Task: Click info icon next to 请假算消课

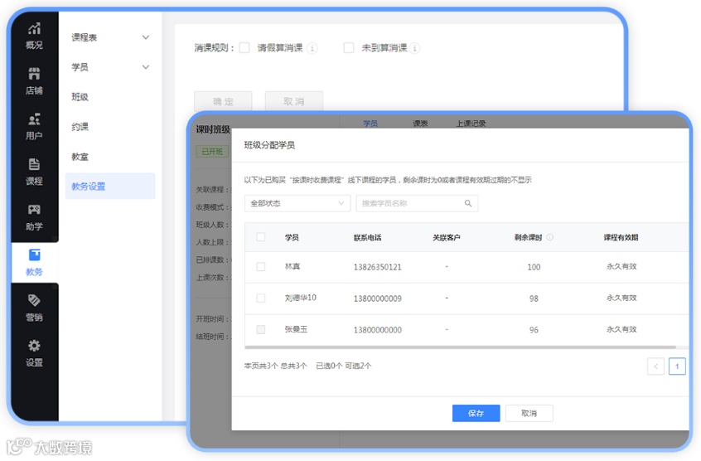Action: (312, 48)
